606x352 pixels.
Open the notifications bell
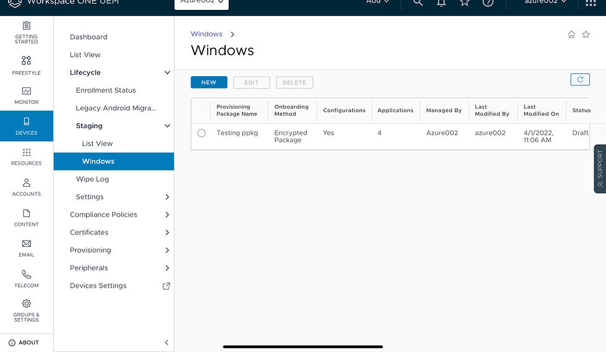pos(441,2)
